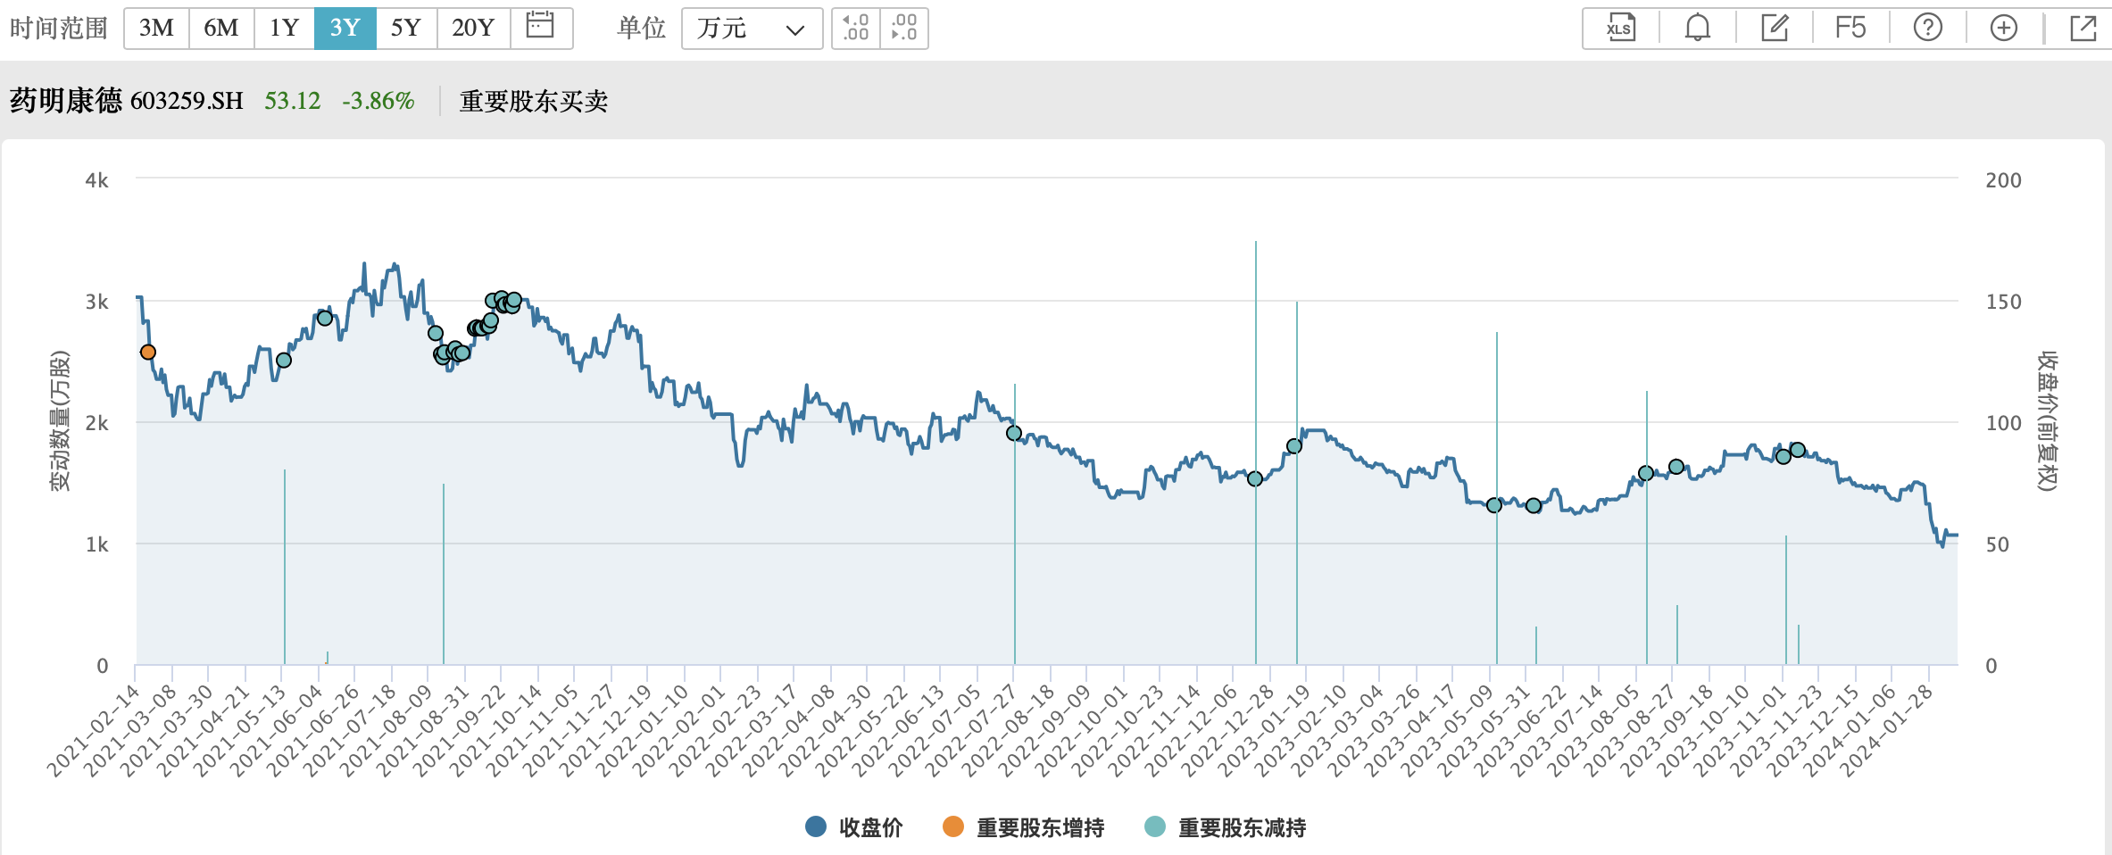The height and width of the screenshot is (855, 2112).
Task: Click increase decimal places icon
Action: pos(856,28)
